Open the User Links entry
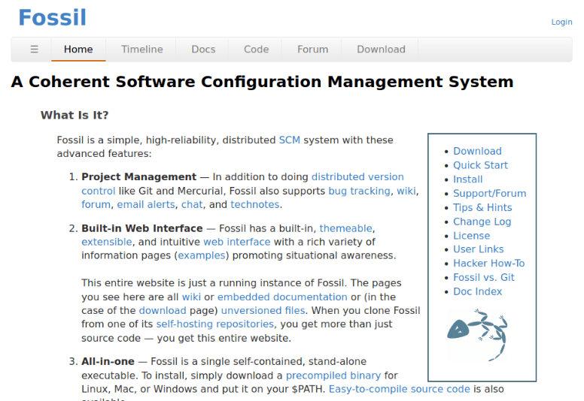Image resolution: width=584 pixels, height=401 pixels. click(478, 249)
